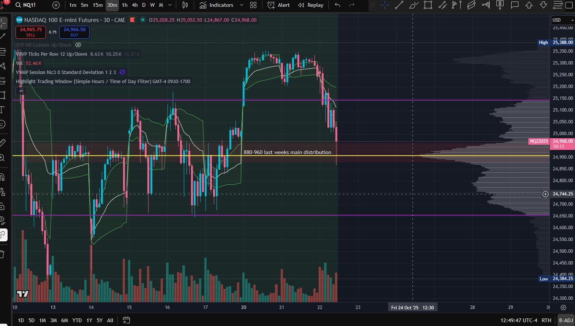
Task: Set chart range to All
Action: (x=110, y=320)
